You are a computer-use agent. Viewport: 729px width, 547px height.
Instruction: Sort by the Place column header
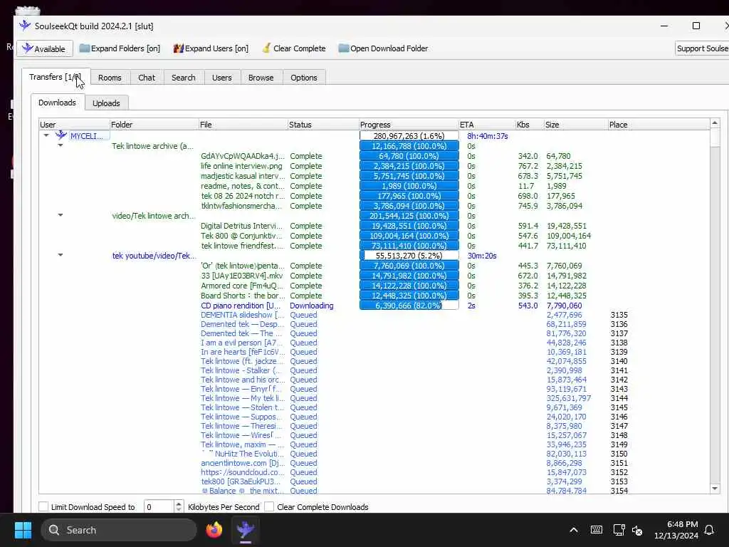pyautogui.click(x=659, y=124)
